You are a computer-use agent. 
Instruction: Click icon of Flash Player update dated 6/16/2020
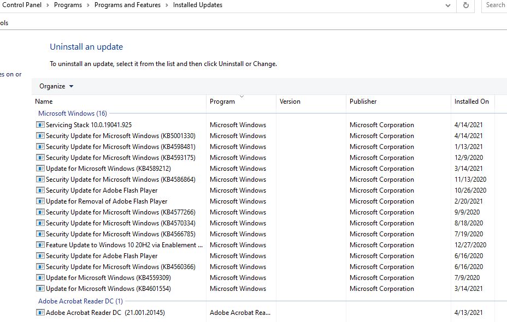40,256
